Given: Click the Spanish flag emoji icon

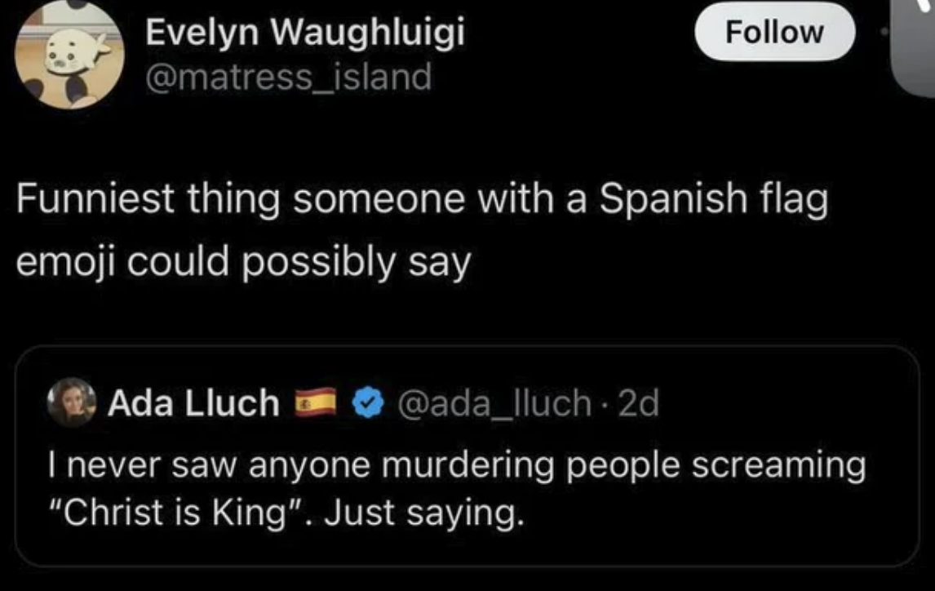Looking at the screenshot, I should pos(314,402).
